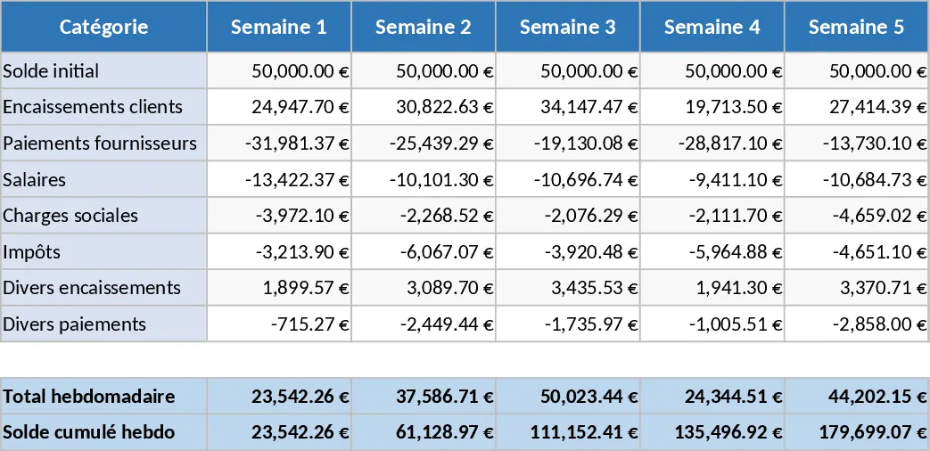
Task: Select the Semaine 4 Impôts value -5,964.88 €
Action: click(712, 251)
